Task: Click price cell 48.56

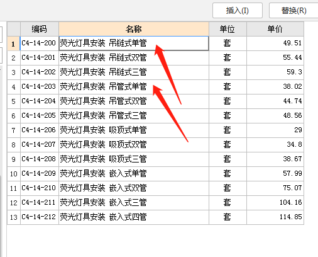Action: coord(275,116)
